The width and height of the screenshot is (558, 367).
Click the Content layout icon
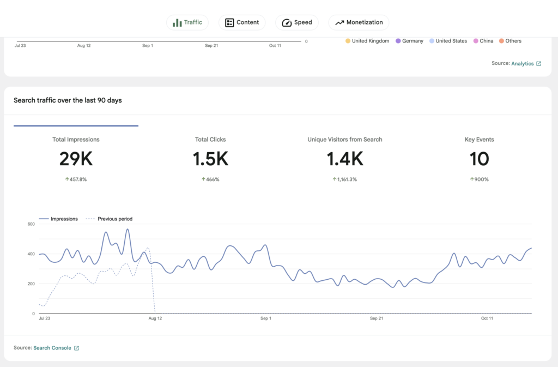point(229,23)
